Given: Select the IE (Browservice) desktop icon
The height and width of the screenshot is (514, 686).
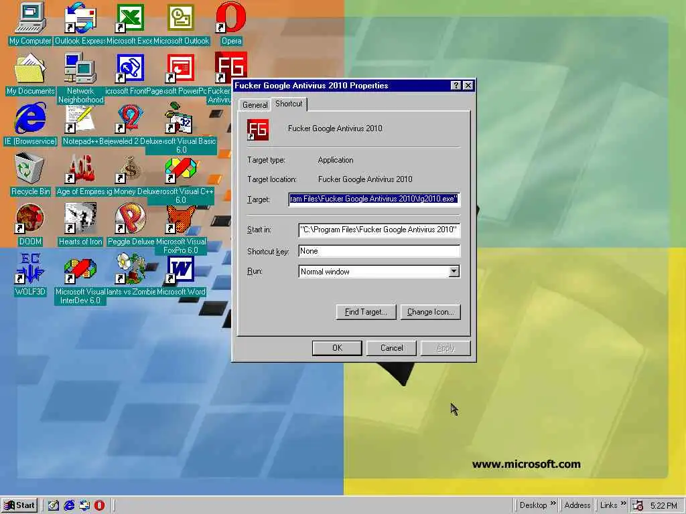Looking at the screenshot, I should (x=30, y=124).
